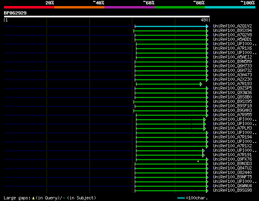Click the cyan alignment bar for A2Q1V2
This screenshot has width=259, height=201.
tap(171, 26)
